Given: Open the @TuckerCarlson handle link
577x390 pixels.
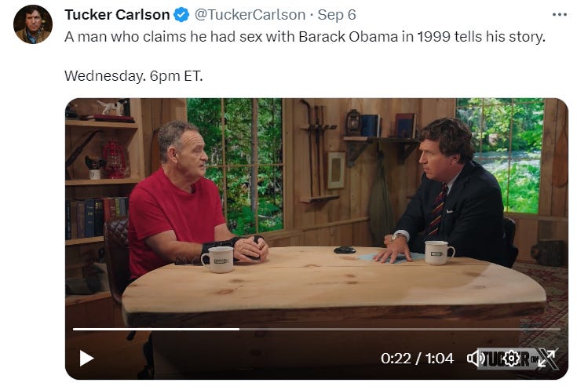Looking at the screenshot, I should 250,15.
